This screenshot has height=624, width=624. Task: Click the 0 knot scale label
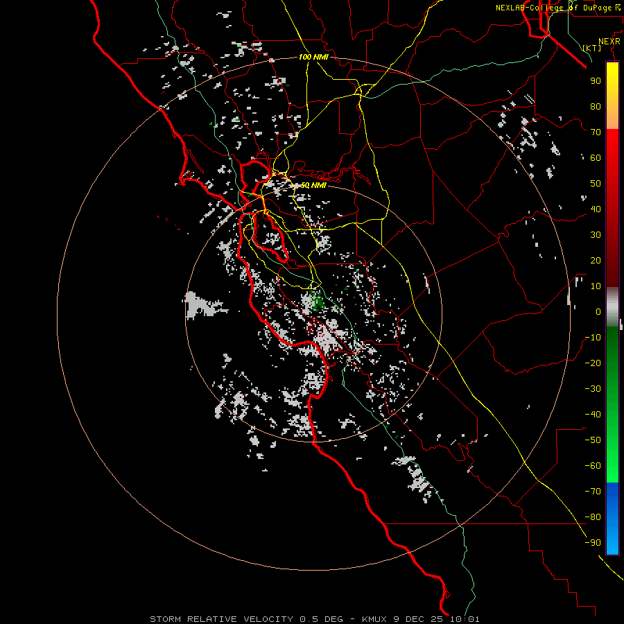pos(598,311)
